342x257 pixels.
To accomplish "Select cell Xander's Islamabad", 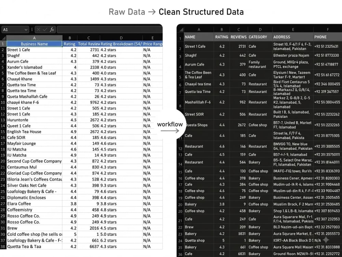I will click(34, 67).
